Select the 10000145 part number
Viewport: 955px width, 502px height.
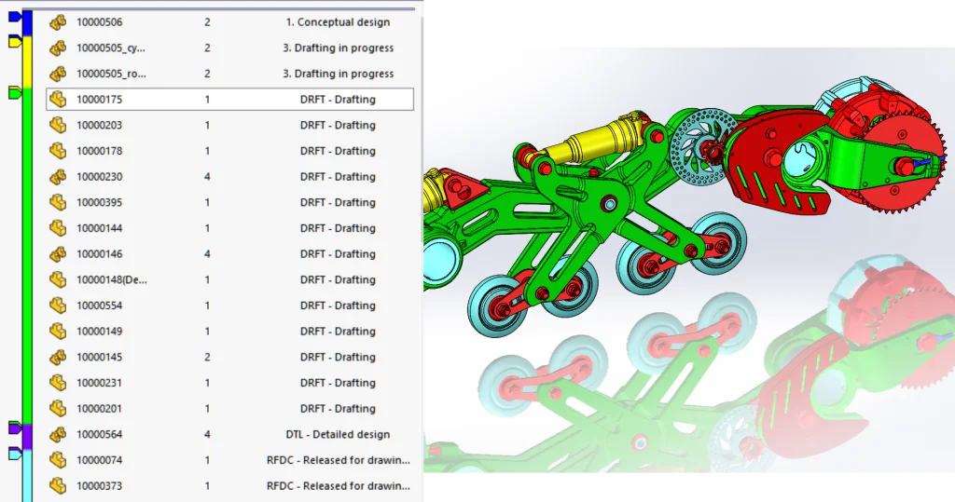[99, 358]
